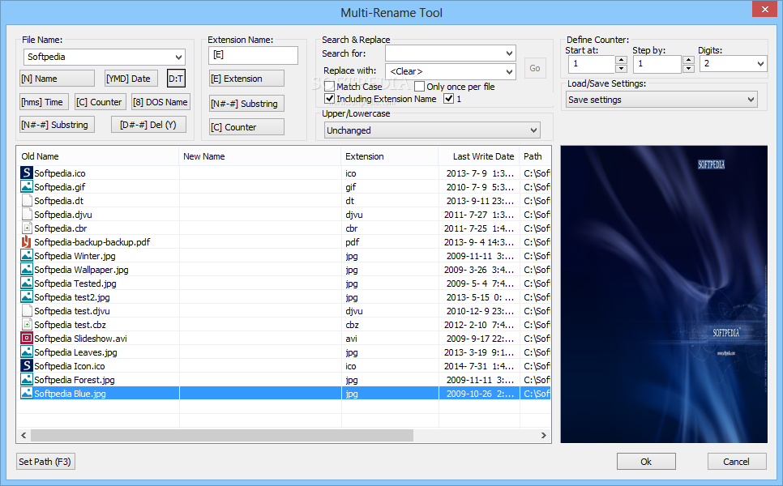Click the Softpedia test.djvu file icon
This screenshot has width=783, height=486.
pyautogui.click(x=27, y=311)
